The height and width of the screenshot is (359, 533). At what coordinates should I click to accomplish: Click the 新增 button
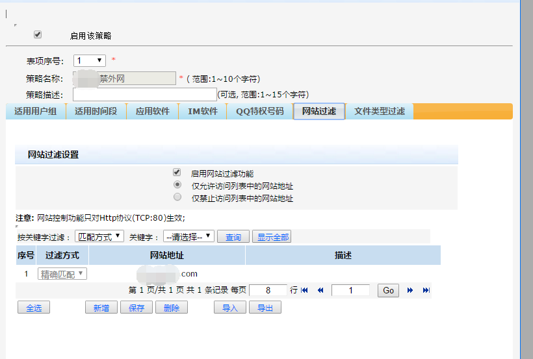point(101,307)
